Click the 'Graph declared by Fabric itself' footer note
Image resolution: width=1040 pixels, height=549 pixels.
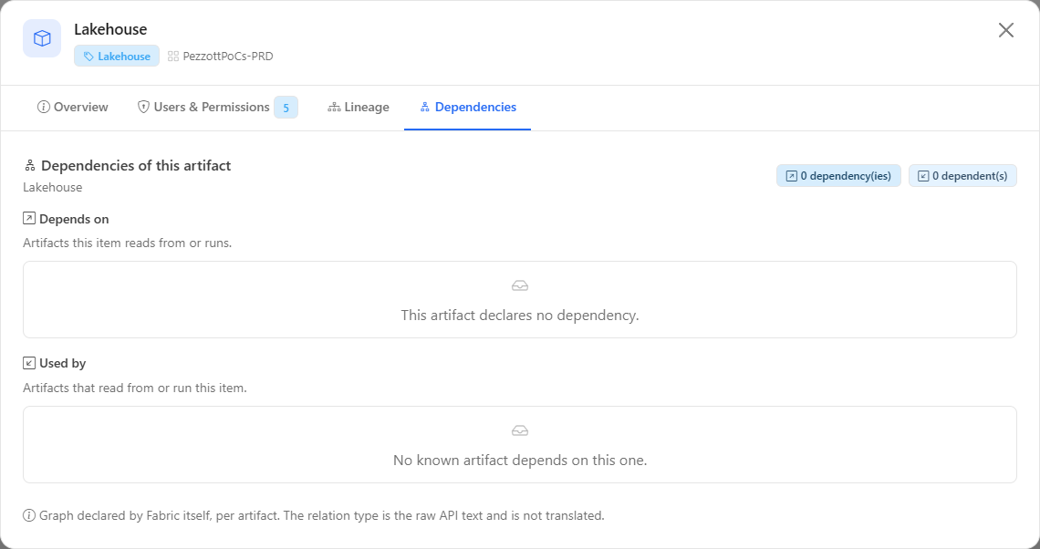[322, 515]
